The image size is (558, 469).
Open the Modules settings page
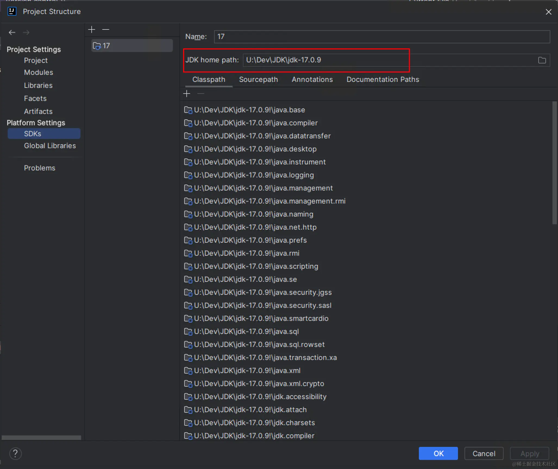click(39, 72)
